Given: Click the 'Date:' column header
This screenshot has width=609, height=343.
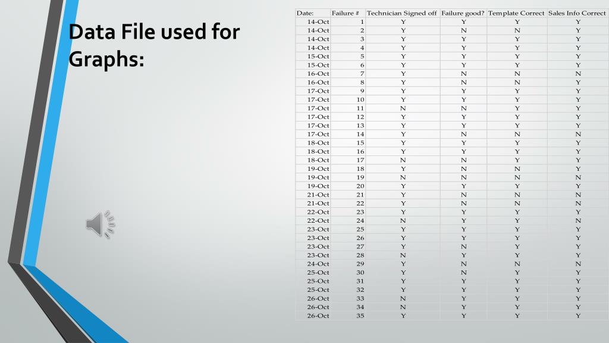Looking at the screenshot, I should (305, 13).
